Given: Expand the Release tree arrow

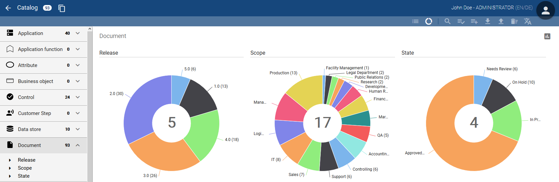Looking at the screenshot, I should (x=10, y=160).
